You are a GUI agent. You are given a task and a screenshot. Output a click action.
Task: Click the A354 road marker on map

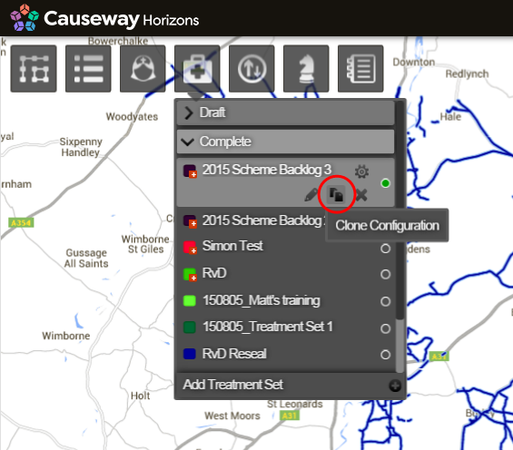point(21,223)
